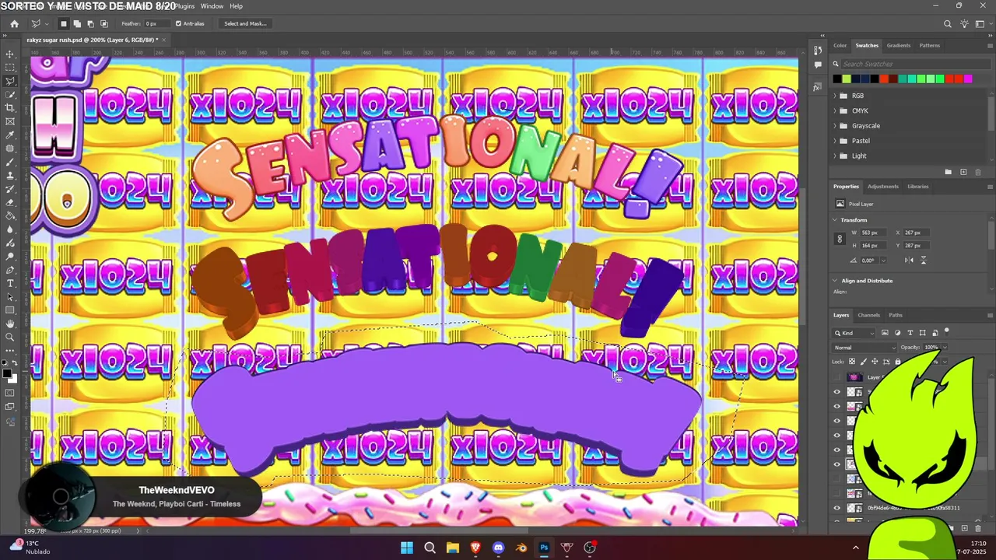Create new swatch from Swatches panel
Viewport: 996px width, 560px height.
tap(963, 172)
